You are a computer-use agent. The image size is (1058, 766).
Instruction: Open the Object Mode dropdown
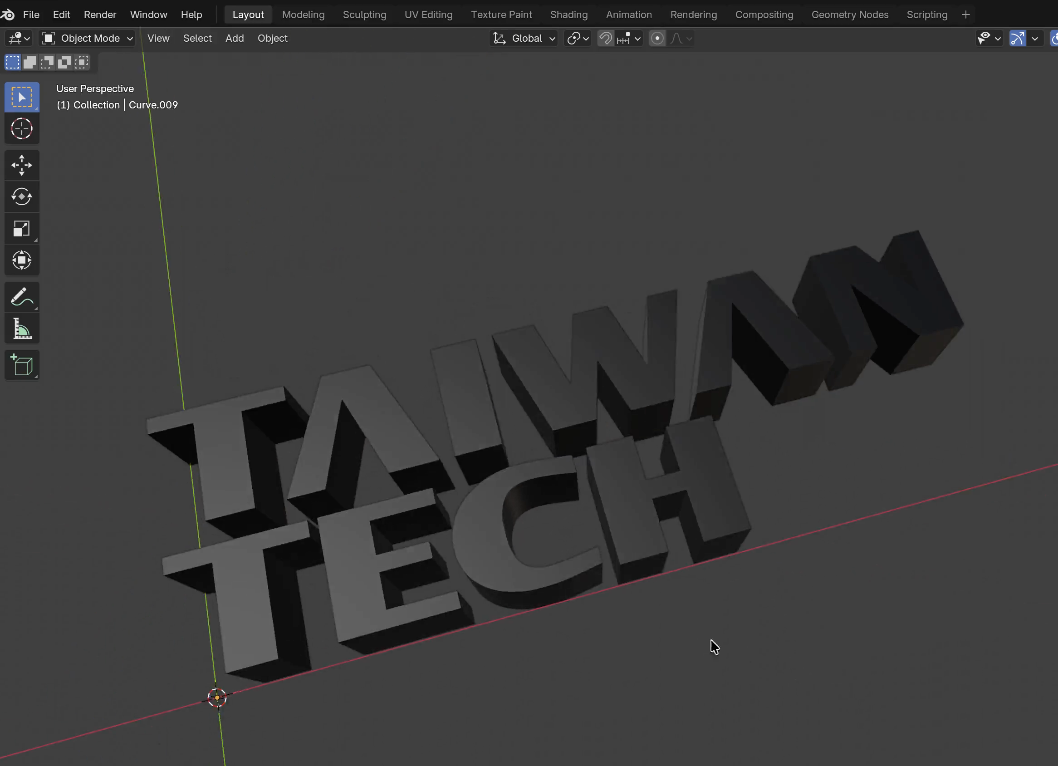[87, 38]
